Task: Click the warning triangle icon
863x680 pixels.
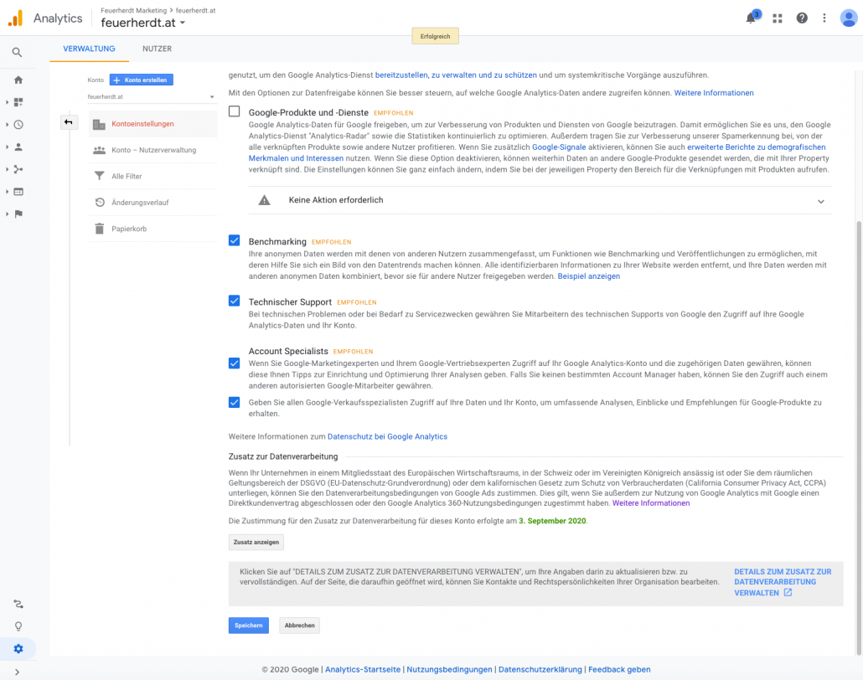Action: tap(264, 200)
